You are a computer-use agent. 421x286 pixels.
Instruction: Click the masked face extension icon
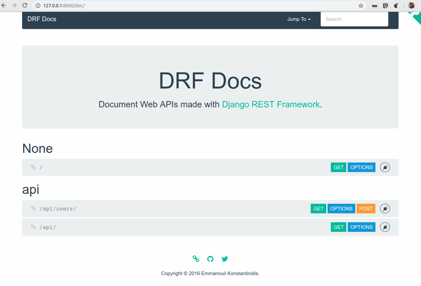(374, 6)
